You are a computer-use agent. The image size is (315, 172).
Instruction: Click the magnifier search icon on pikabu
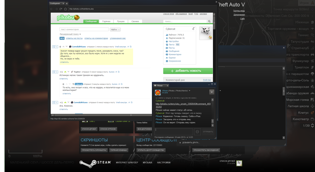209,21
